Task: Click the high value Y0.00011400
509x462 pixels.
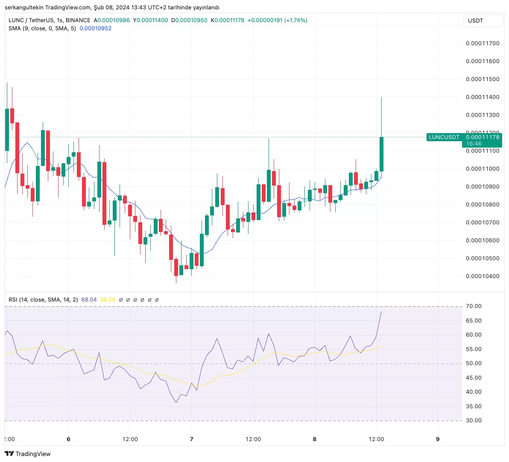Action: tap(150, 20)
